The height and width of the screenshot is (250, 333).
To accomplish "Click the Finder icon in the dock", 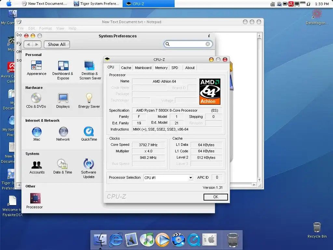I will (x=100, y=240).
